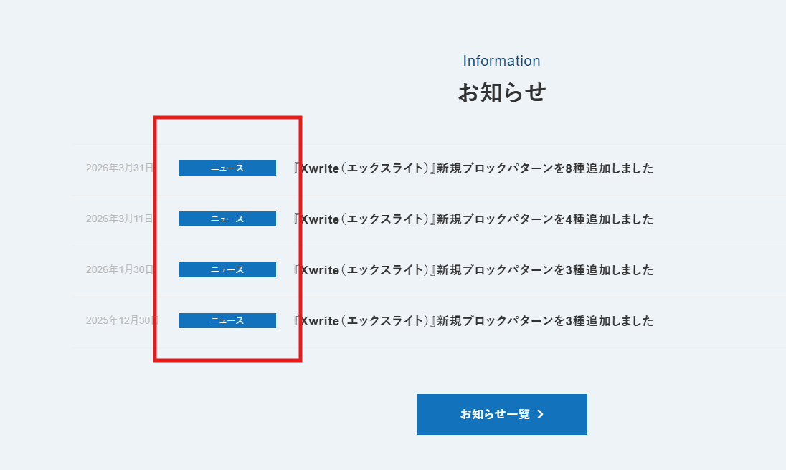This screenshot has width=786, height=470.
Task: Click ニュース badge next to 2025年12月30日
Action: coord(227,321)
